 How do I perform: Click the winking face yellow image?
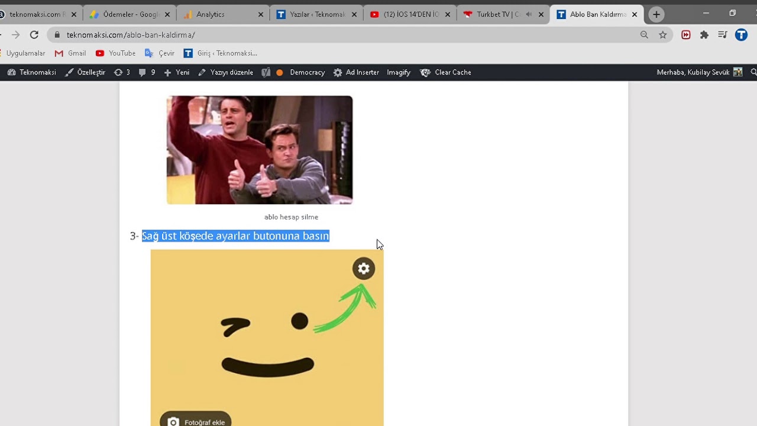pyautogui.click(x=267, y=338)
